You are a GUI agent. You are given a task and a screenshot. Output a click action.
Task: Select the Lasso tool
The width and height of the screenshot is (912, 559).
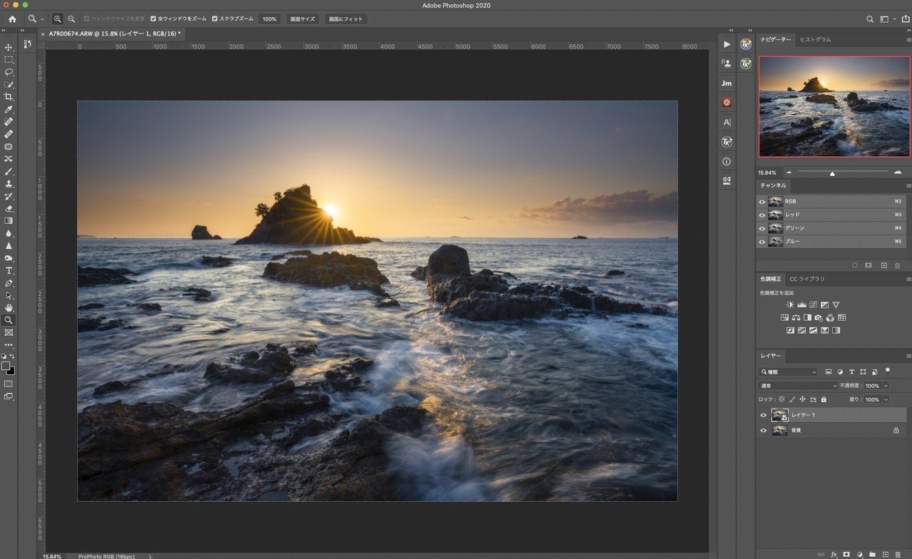click(x=9, y=72)
